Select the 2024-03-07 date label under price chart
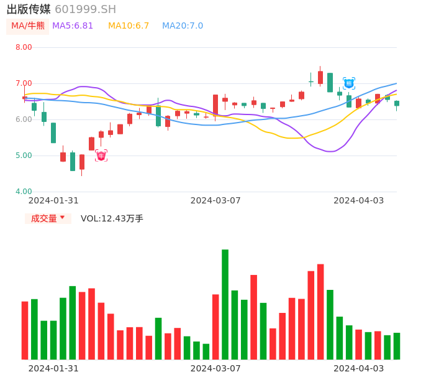 point(215,200)
